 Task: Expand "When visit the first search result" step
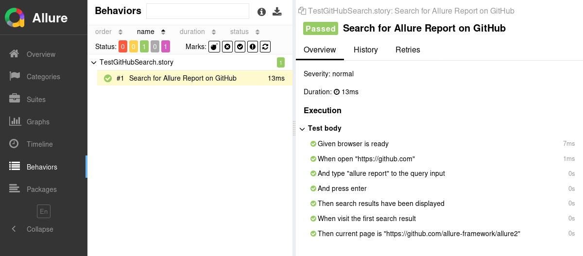click(x=442, y=219)
